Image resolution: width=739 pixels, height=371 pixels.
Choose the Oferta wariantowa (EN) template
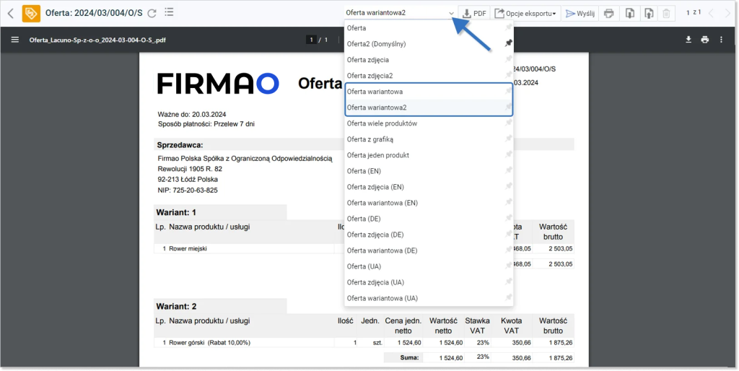[x=382, y=203]
